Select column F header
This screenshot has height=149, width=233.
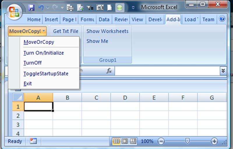click(183, 98)
